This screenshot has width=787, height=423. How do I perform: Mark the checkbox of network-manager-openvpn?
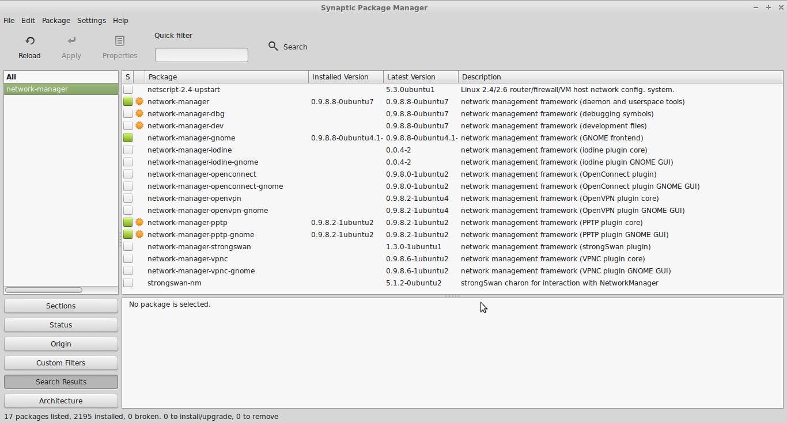[x=128, y=198]
